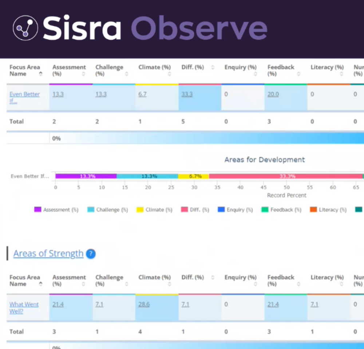Click the pink 33.3% Diff. chart bar segment
This screenshot has height=349, width=364.
point(286,176)
